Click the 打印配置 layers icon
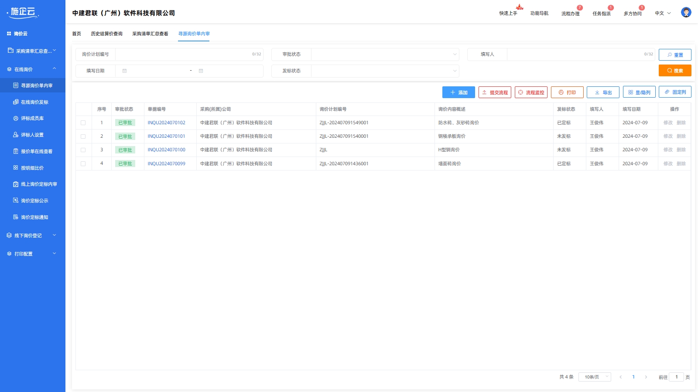Image resolution: width=698 pixels, height=392 pixels. [x=9, y=254]
